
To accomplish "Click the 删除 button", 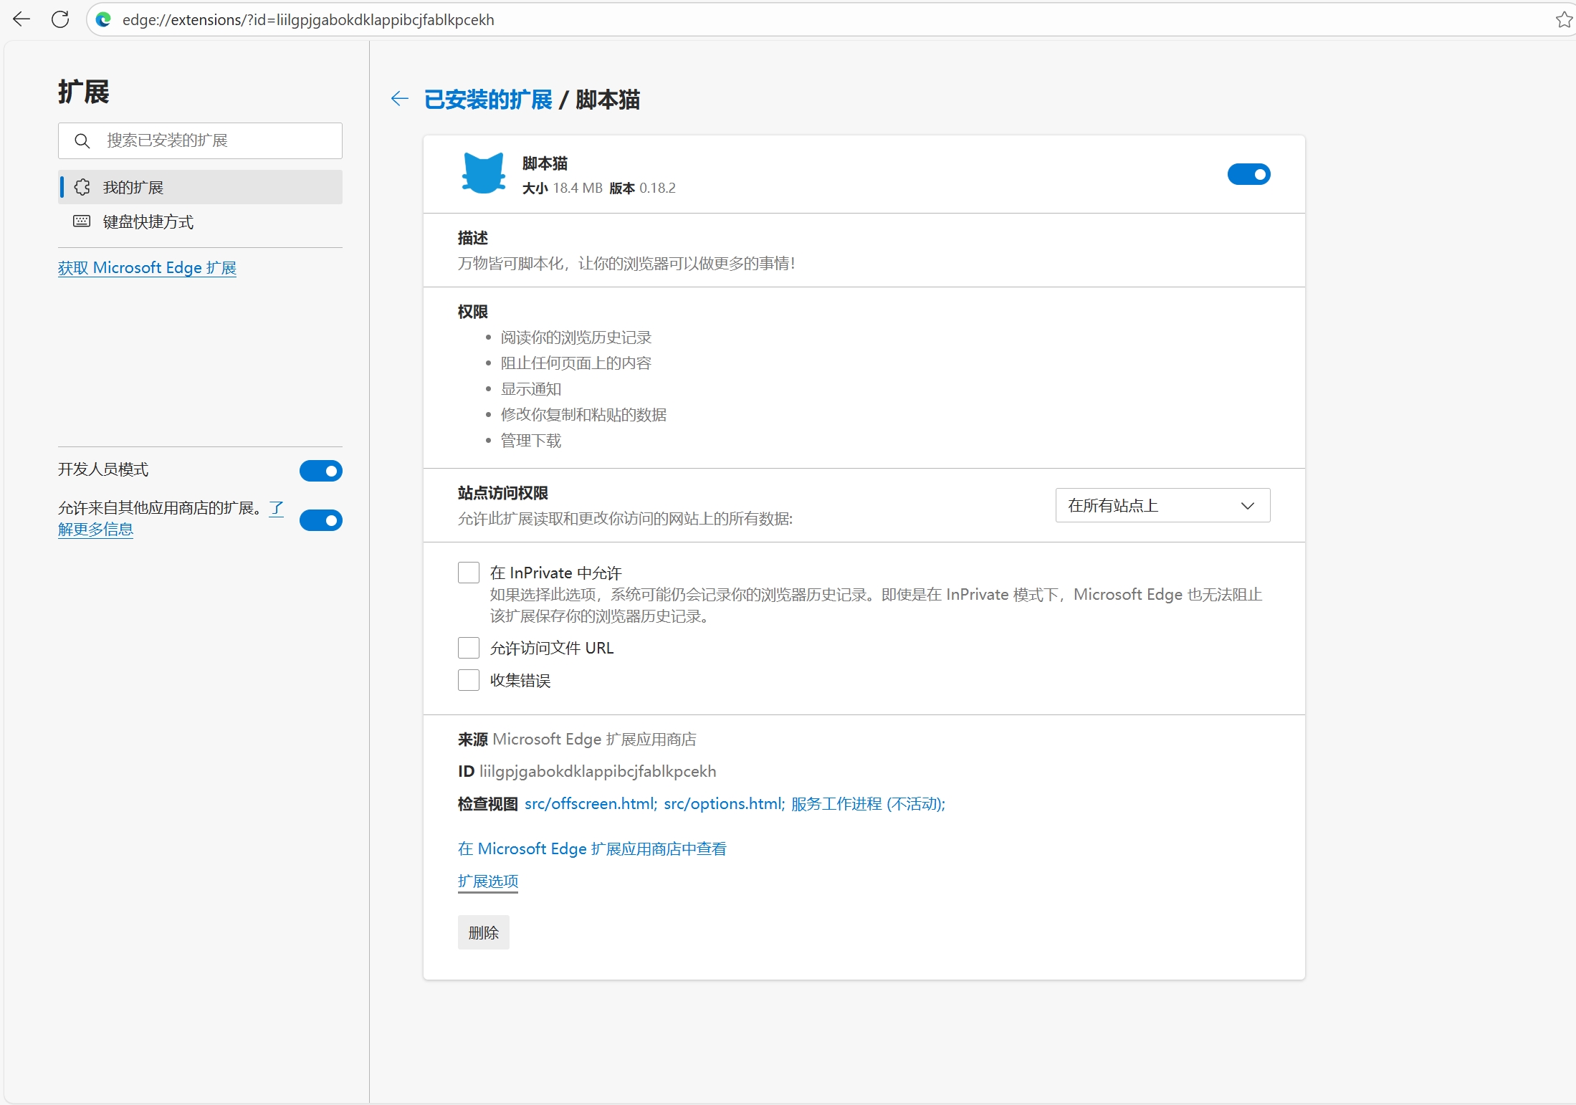I will coord(484,932).
